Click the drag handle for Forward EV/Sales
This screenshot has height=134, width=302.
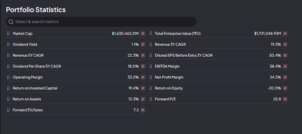tap(8, 110)
